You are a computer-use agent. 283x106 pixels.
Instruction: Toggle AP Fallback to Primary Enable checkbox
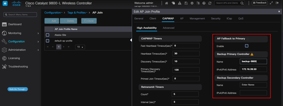246,46
